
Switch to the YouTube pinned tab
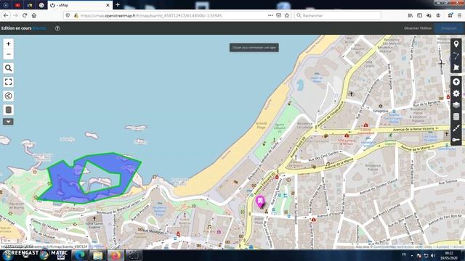pos(17,5)
